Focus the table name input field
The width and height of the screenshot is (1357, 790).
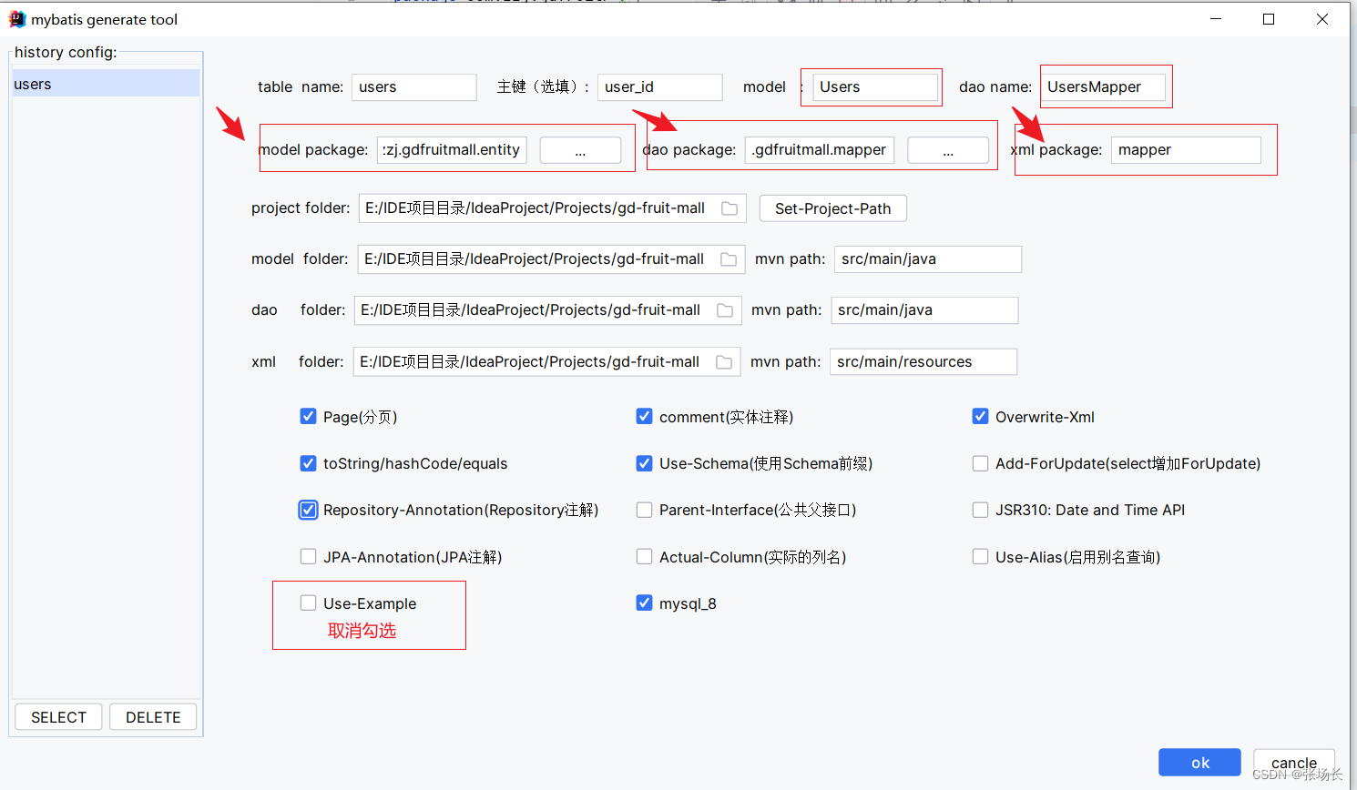pos(414,87)
